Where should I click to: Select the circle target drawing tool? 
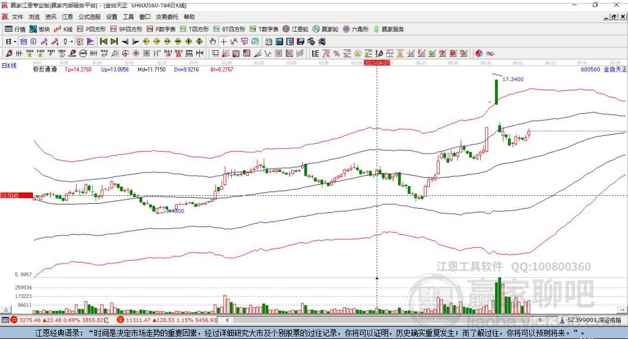125,53
